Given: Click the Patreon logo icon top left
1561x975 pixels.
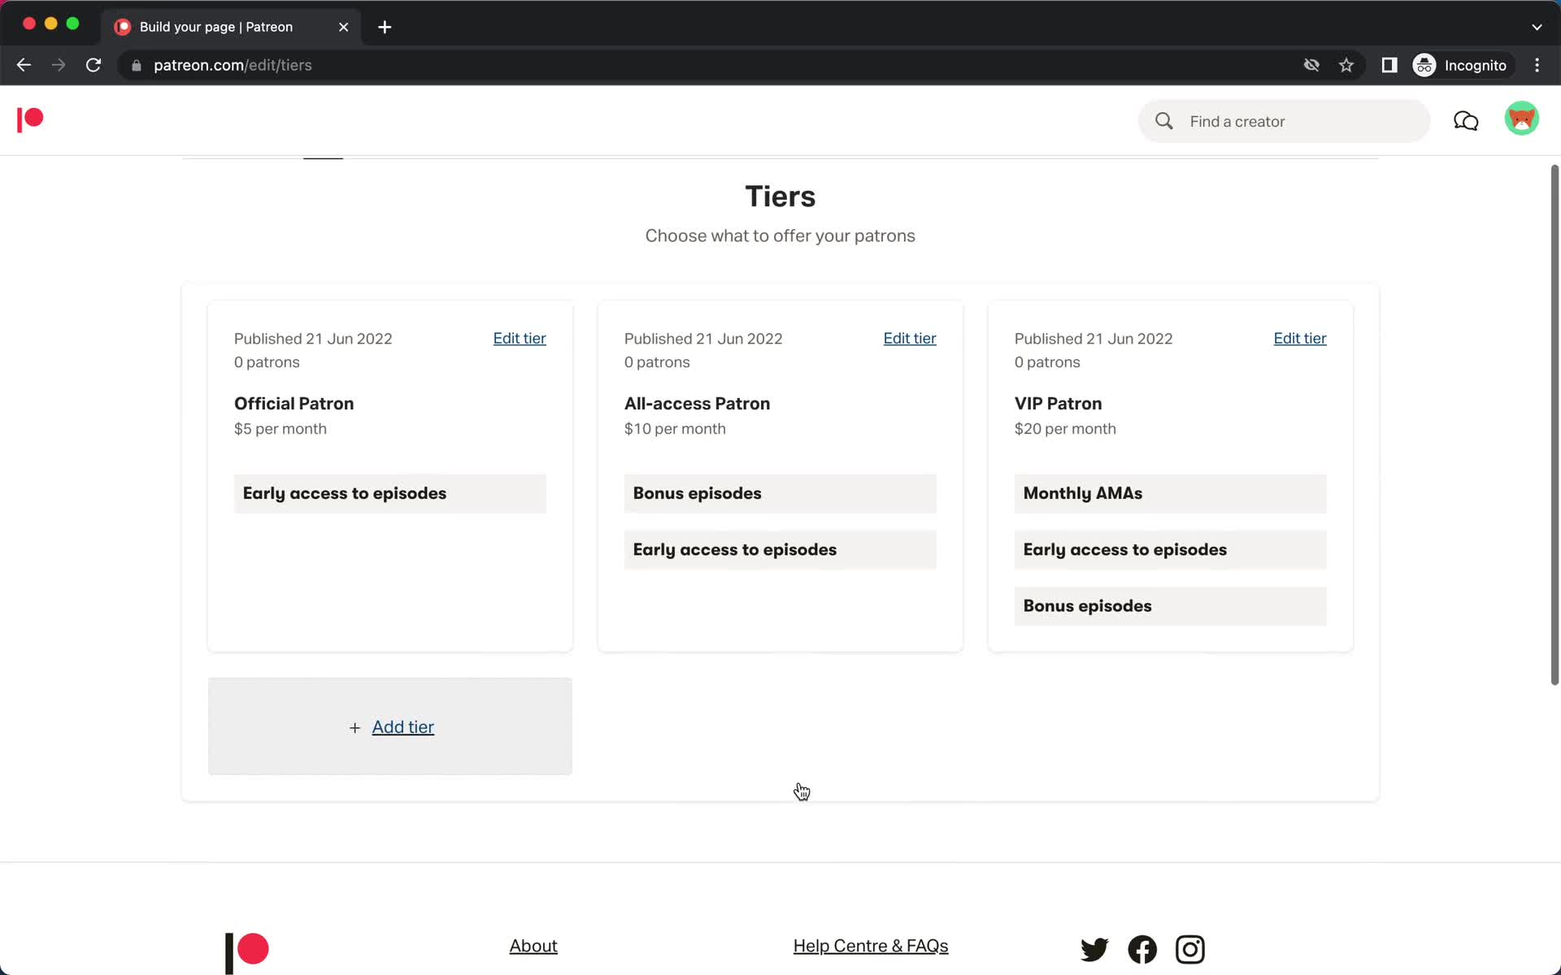Looking at the screenshot, I should point(28,120).
